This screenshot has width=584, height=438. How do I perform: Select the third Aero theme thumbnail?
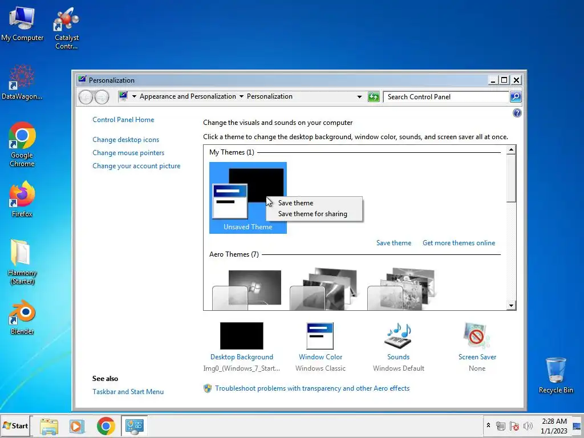401,289
